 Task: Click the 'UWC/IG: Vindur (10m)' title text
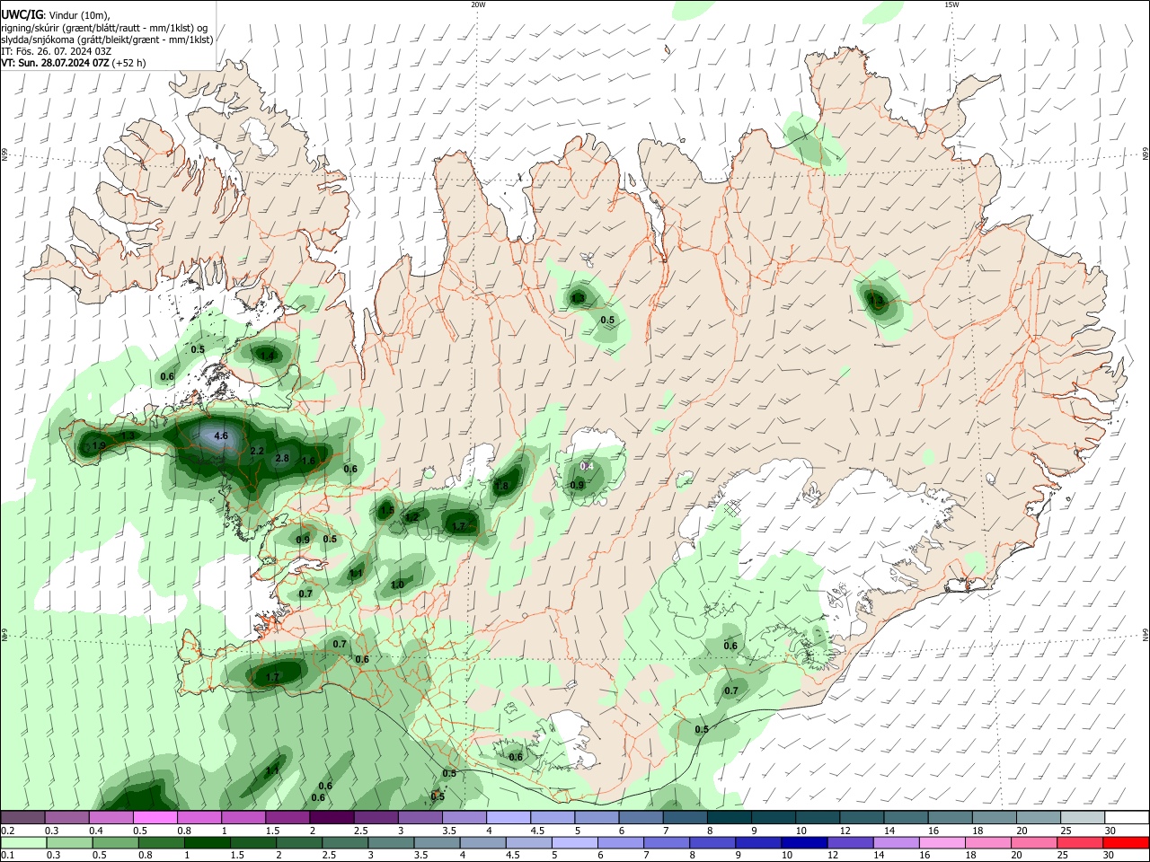pos(56,15)
